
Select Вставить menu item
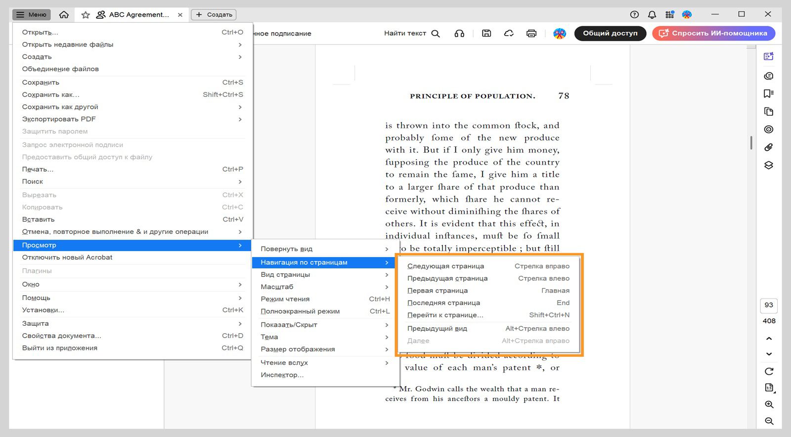pyautogui.click(x=132, y=219)
